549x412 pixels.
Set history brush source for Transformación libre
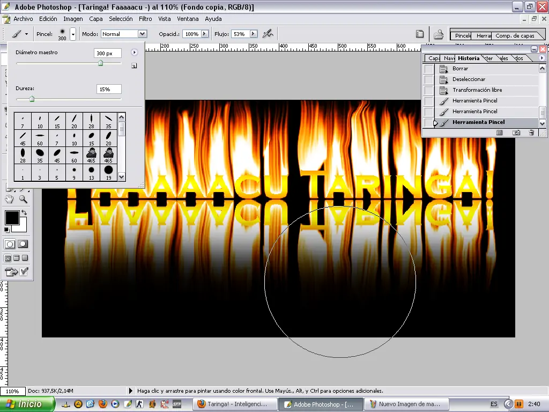[x=428, y=90]
